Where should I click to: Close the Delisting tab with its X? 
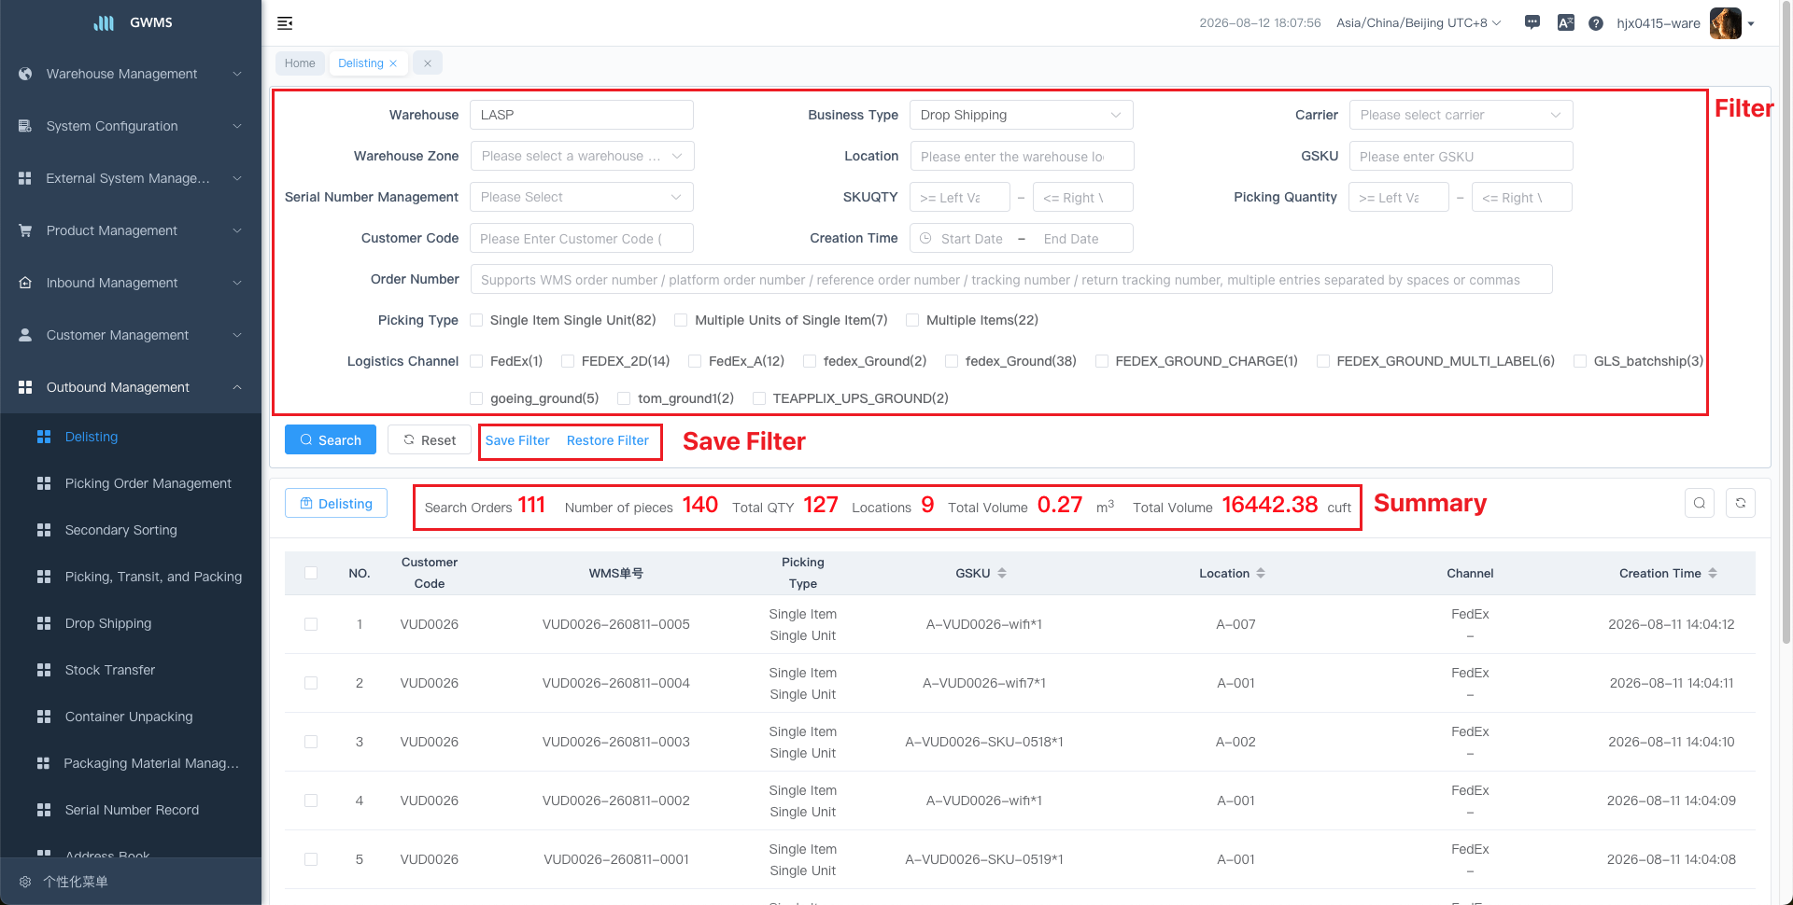pyautogui.click(x=393, y=63)
